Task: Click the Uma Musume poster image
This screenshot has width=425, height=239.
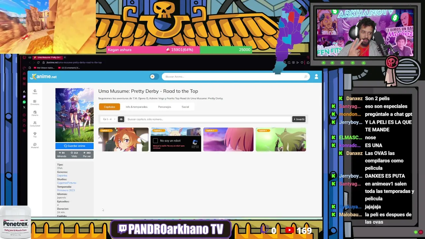Action: 74,115
